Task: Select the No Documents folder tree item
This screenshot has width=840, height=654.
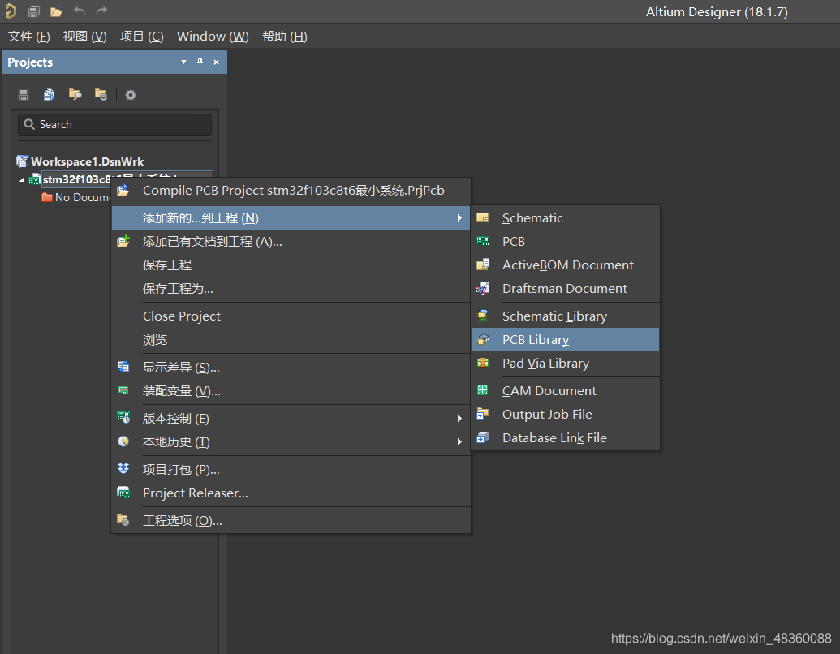Action: (x=75, y=197)
